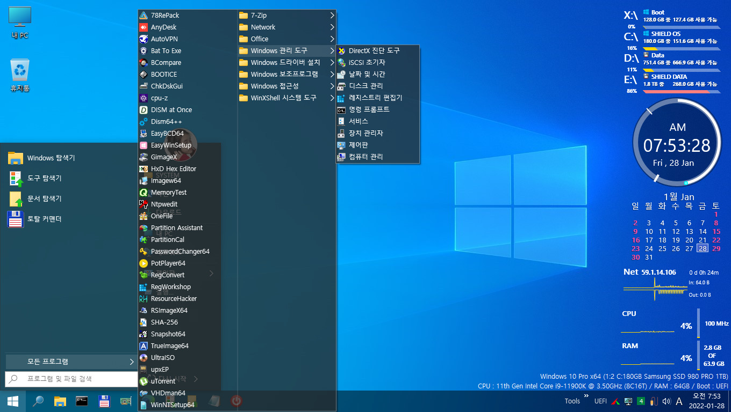The width and height of the screenshot is (731, 412).
Task: Open Snapshot64
Action: (x=188, y=334)
